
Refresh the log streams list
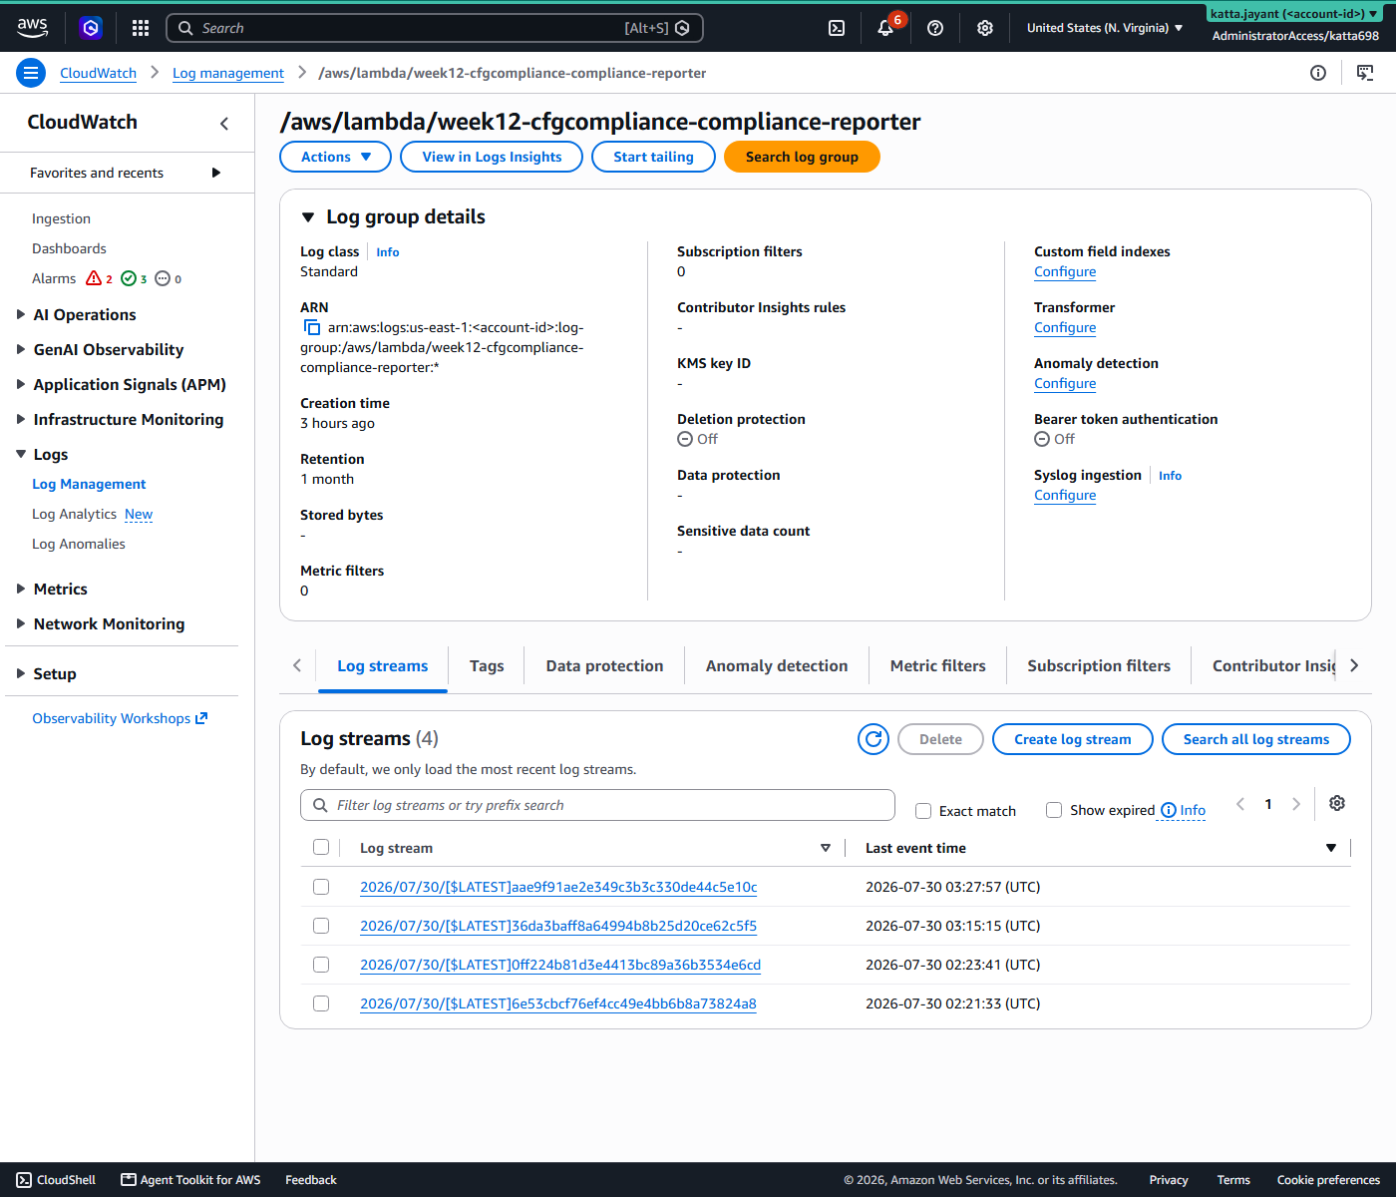coord(873,739)
